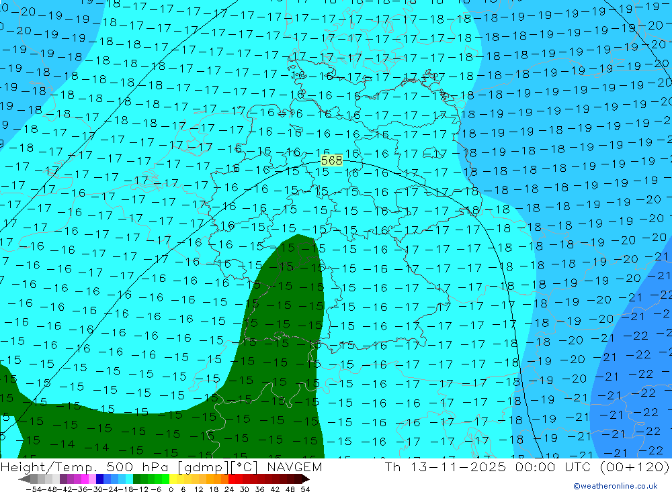Click the cyan color block in the legend
Screen dimensions: 672x492
coord(129,479)
